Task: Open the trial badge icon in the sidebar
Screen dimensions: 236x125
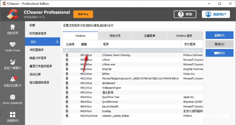Action: [13, 27]
